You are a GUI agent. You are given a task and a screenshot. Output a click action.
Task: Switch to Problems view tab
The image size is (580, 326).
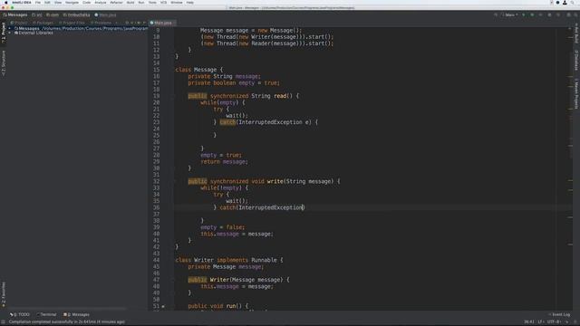point(101,23)
